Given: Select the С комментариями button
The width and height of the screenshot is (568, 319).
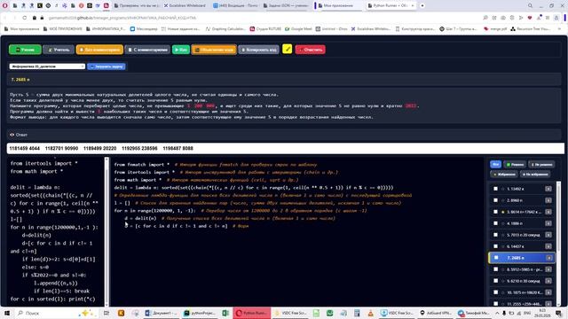Looking at the screenshot, I should pyautogui.click(x=147, y=50).
